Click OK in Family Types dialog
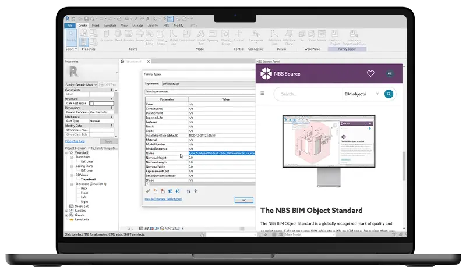Screen dimensions: 466x274 coord(243,200)
